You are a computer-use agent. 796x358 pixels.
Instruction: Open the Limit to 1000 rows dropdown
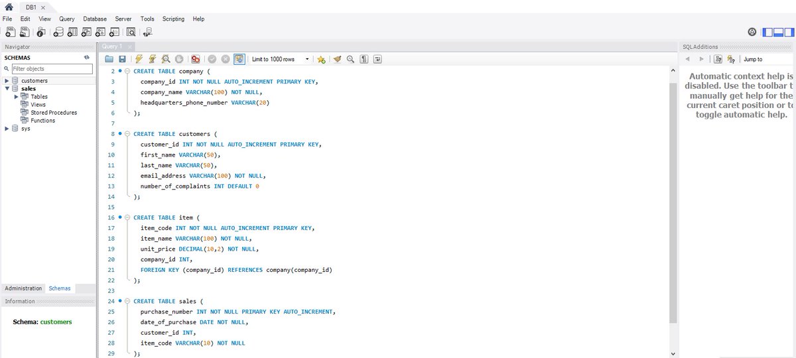tap(280, 59)
